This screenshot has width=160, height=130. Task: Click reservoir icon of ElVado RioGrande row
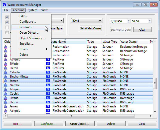6,98
